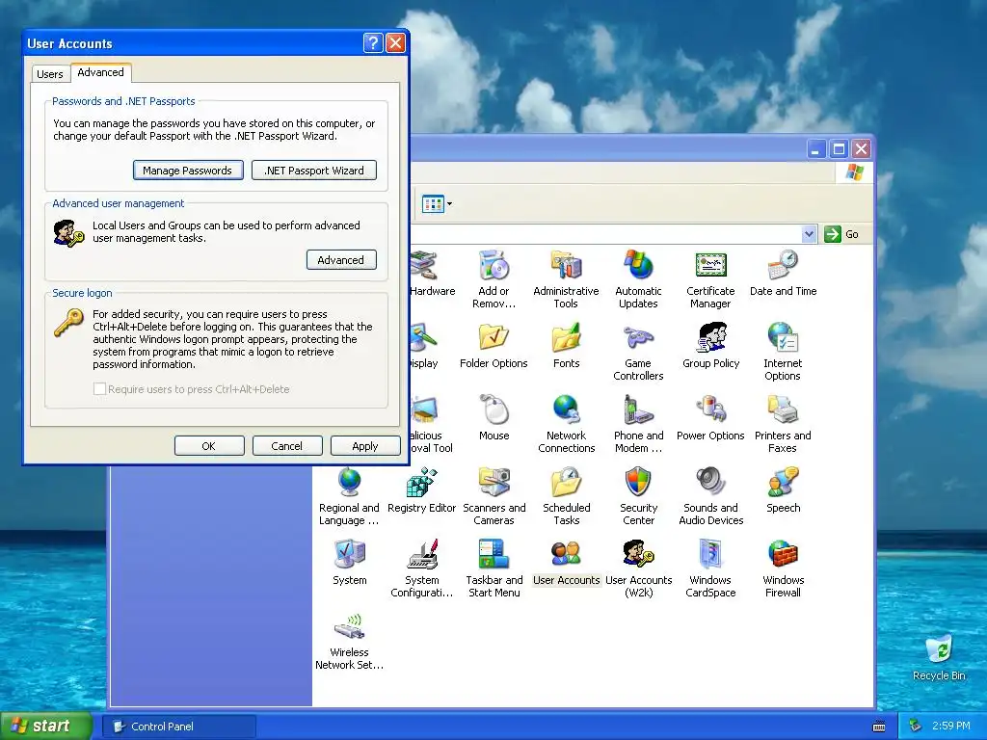Select the User Accounts icon in Control Panel

click(566, 555)
